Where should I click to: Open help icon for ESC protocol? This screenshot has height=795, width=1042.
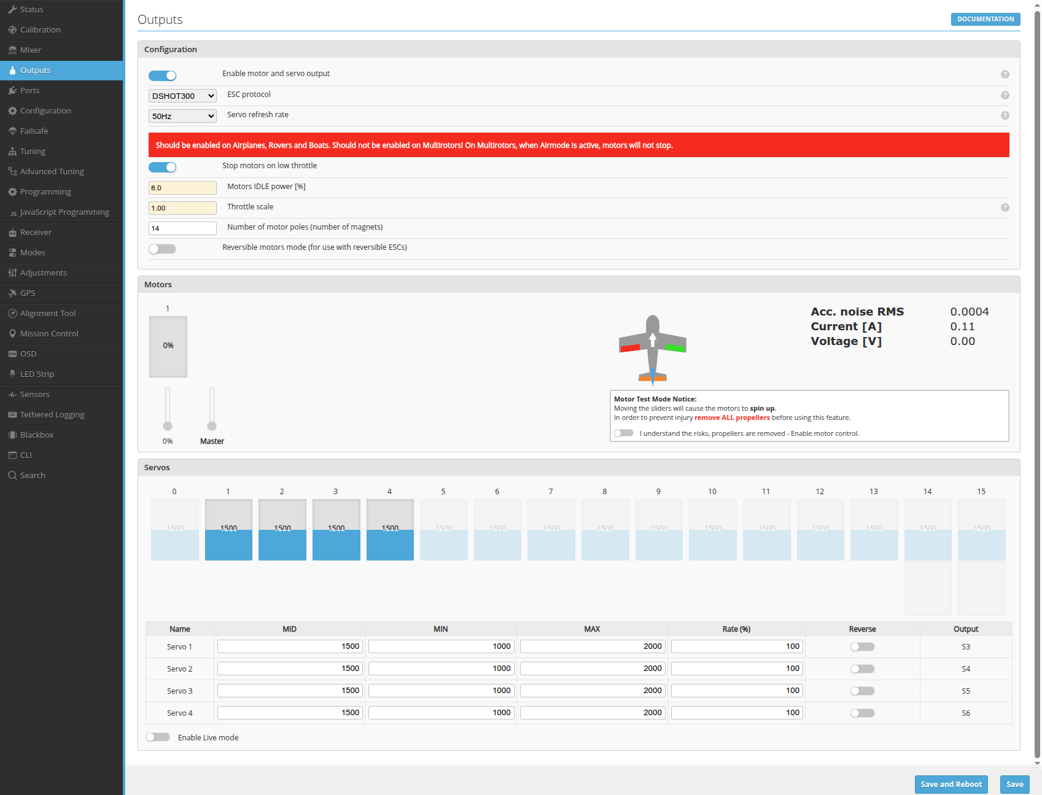click(1005, 95)
